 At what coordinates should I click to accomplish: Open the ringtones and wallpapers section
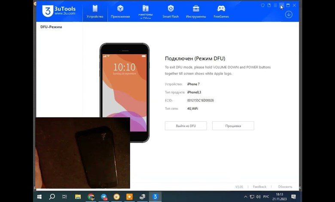point(145,11)
